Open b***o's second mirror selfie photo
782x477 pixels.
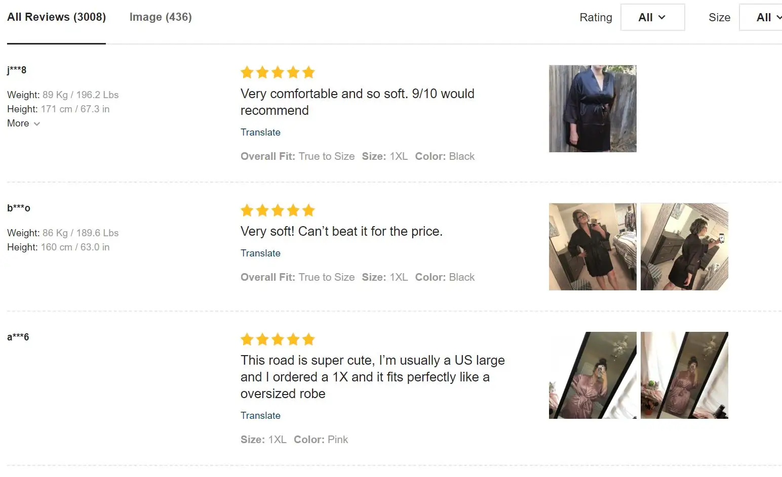(x=684, y=247)
